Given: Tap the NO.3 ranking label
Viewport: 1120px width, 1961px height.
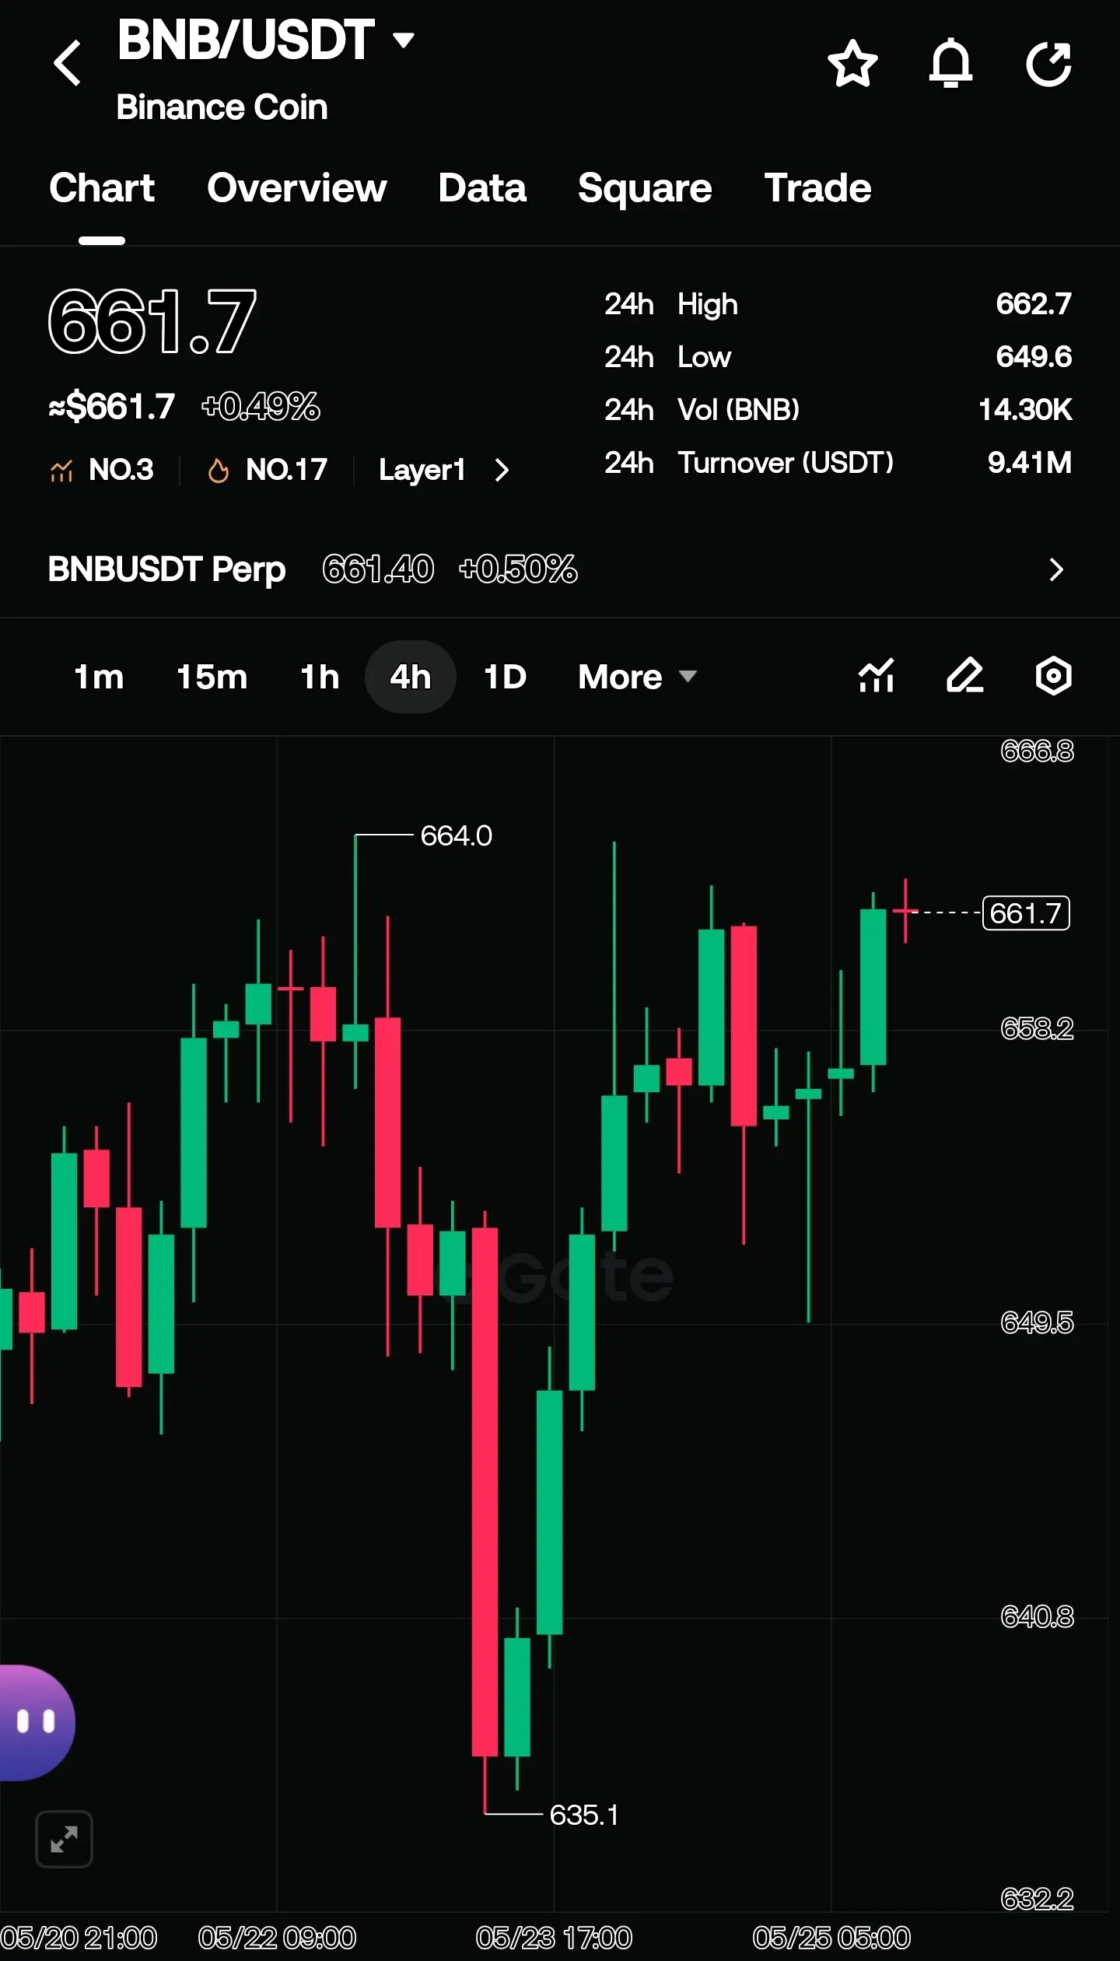Looking at the screenshot, I should [121, 470].
